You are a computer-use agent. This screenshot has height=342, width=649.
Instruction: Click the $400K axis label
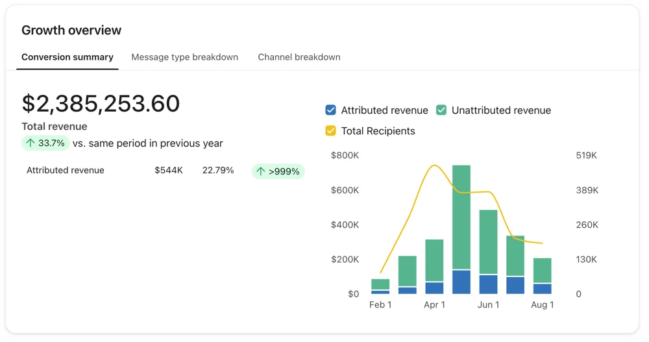345,225
